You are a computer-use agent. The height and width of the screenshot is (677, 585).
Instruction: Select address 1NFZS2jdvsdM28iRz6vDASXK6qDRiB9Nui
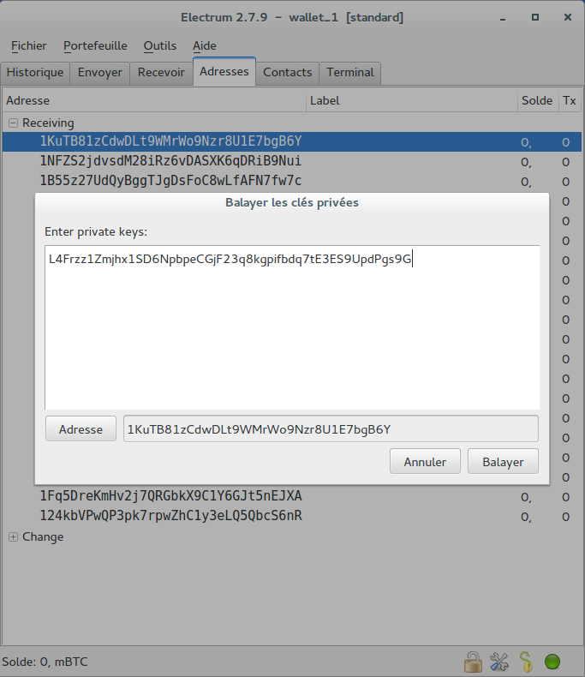[x=170, y=161]
